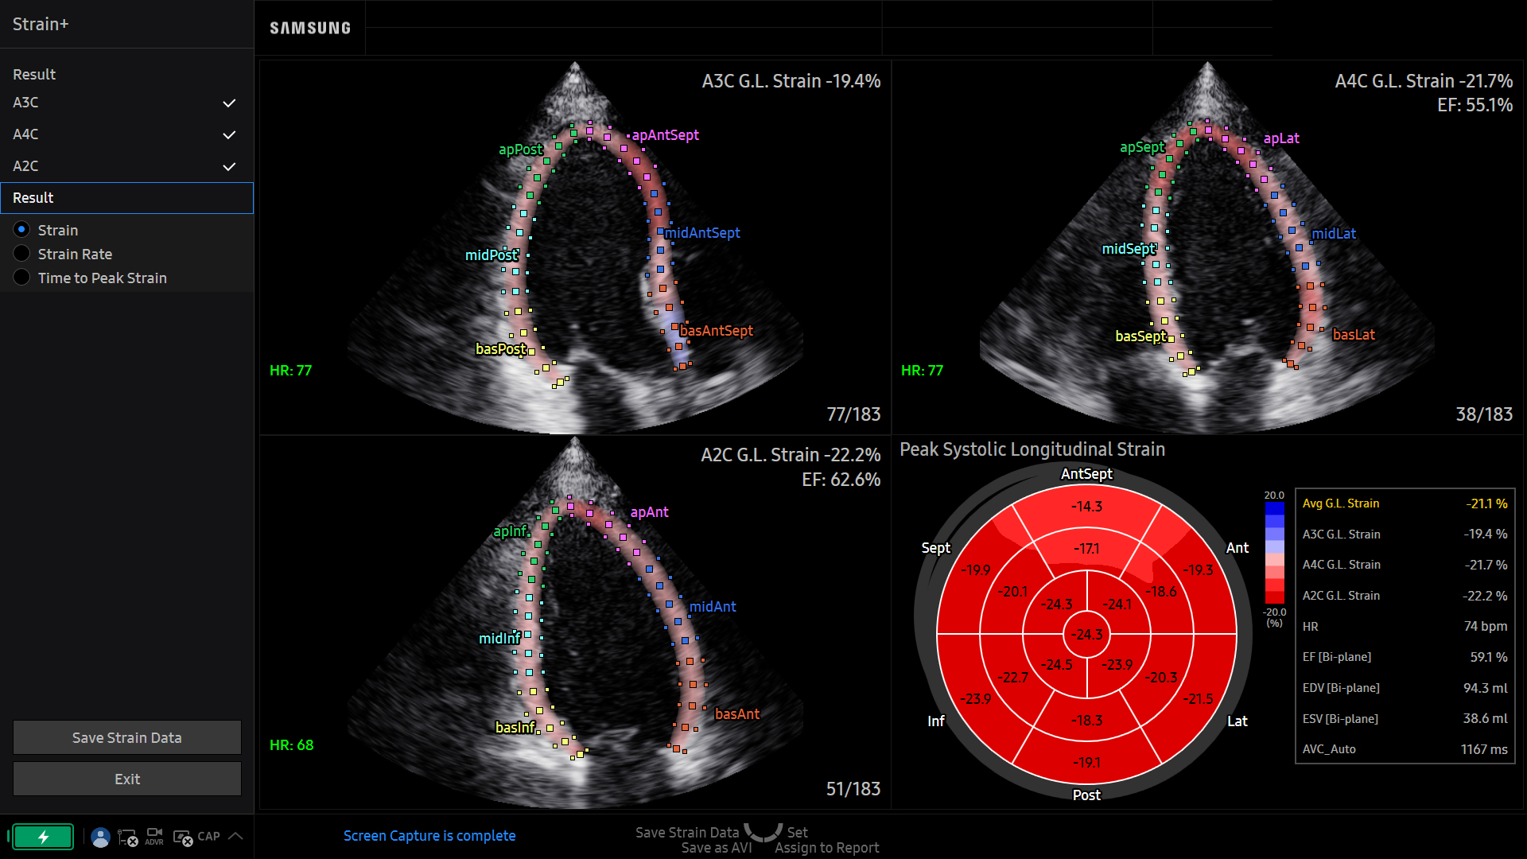Open the user profile icon
Image resolution: width=1527 pixels, height=859 pixels.
click(x=100, y=837)
